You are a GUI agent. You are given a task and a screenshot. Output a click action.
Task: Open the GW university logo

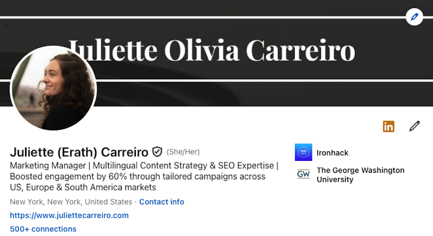304,174
